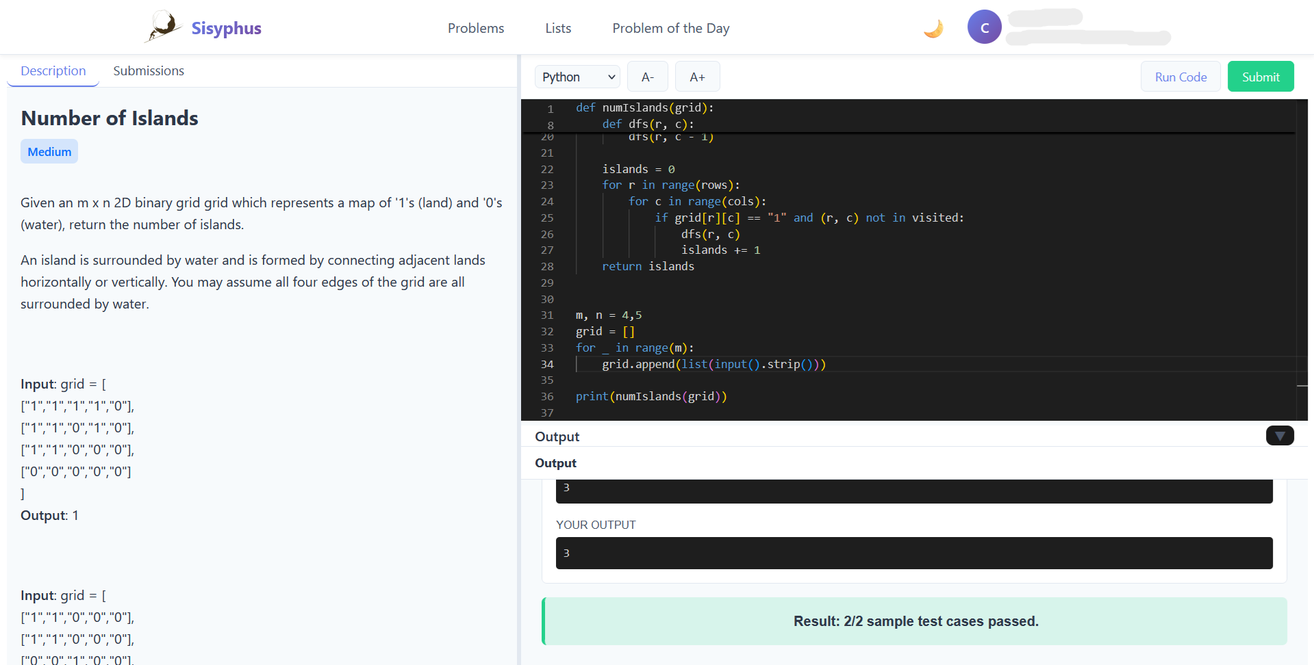Open Problem of the Day link
The width and height of the screenshot is (1314, 665).
[x=670, y=28]
